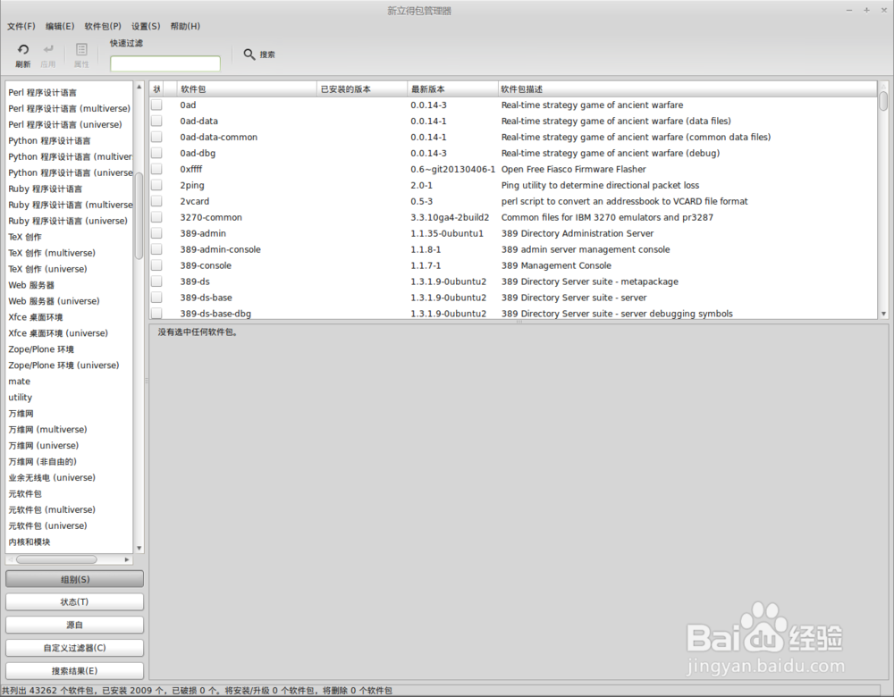Open the 帮助(H) menu
The width and height of the screenshot is (894, 697).
tap(184, 26)
